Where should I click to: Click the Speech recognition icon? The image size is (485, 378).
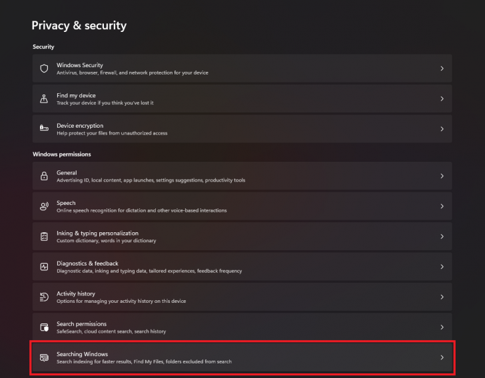44,206
